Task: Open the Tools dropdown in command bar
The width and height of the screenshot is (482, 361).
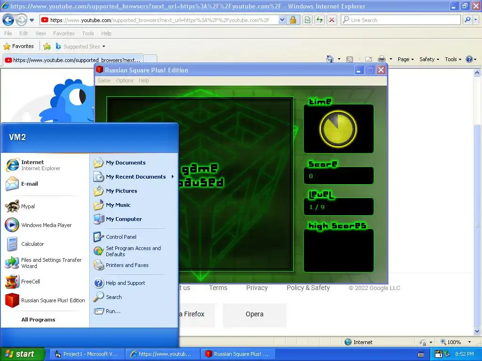Action: point(453,59)
